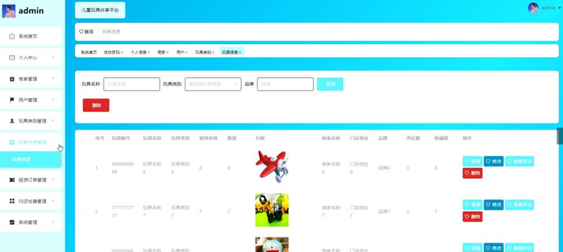This screenshot has width=563, height=252.
Task: Switch to the 修改密码 tab
Action: [112, 53]
